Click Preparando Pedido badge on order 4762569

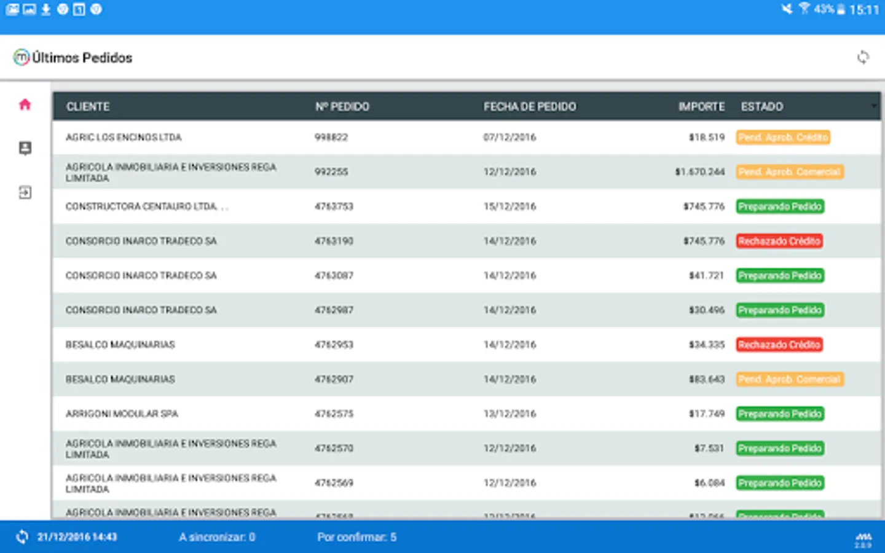coord(780,483)
